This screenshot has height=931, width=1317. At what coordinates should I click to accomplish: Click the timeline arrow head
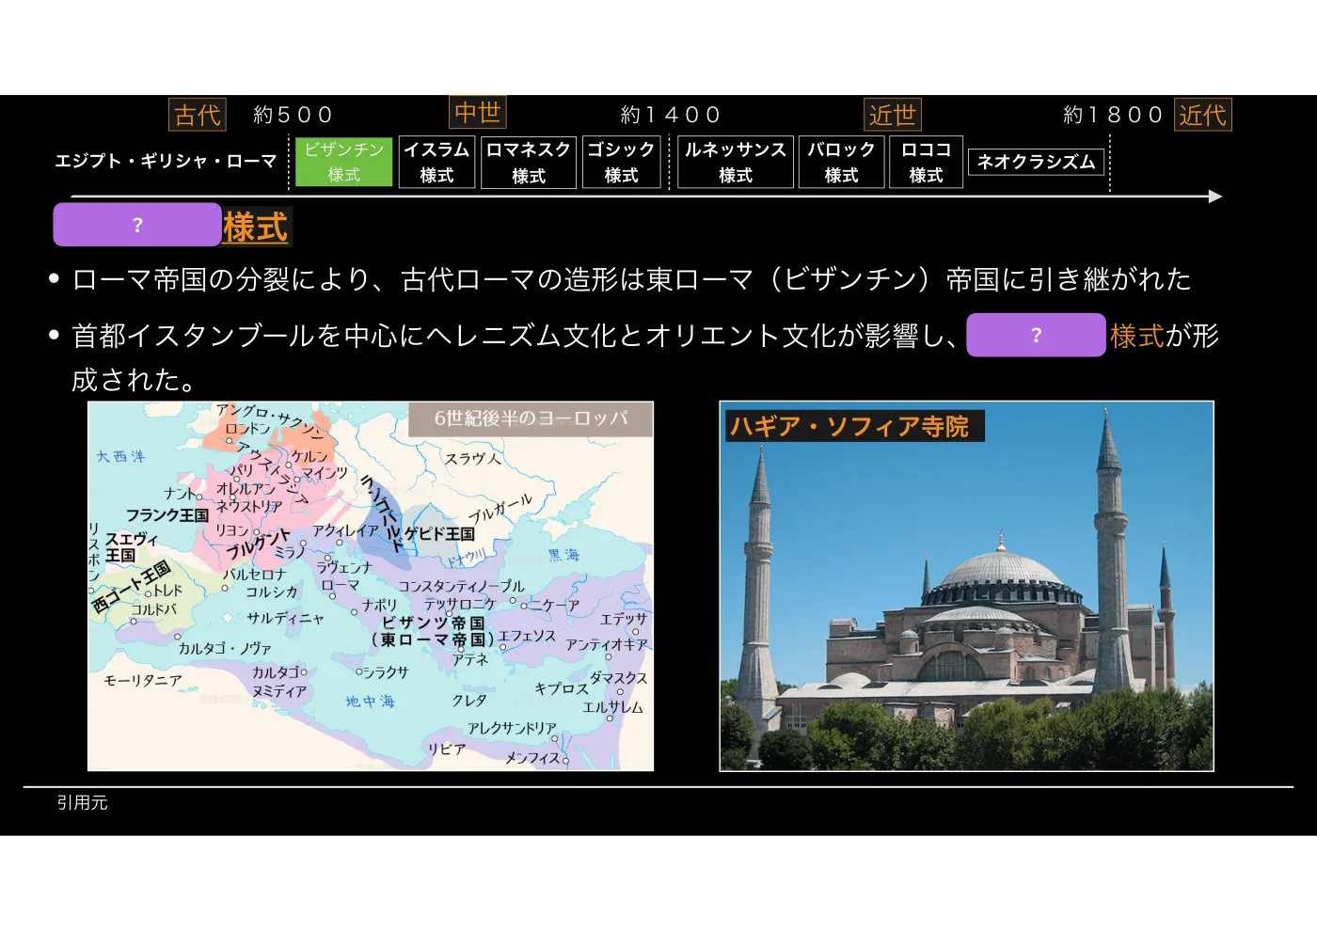(1215, 197)
